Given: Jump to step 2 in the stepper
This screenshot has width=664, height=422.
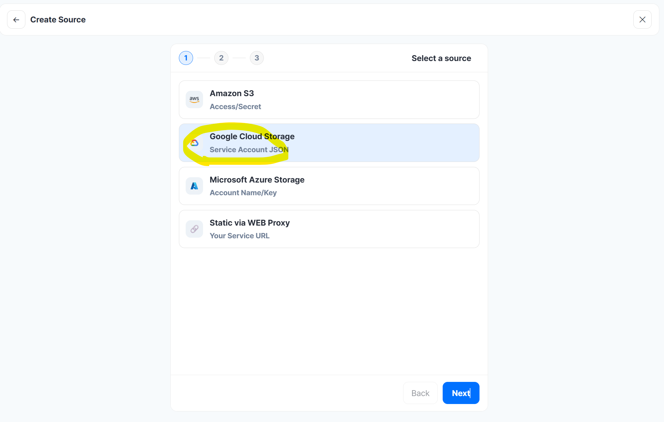Looking at the screenshot, I should (221, 58).
